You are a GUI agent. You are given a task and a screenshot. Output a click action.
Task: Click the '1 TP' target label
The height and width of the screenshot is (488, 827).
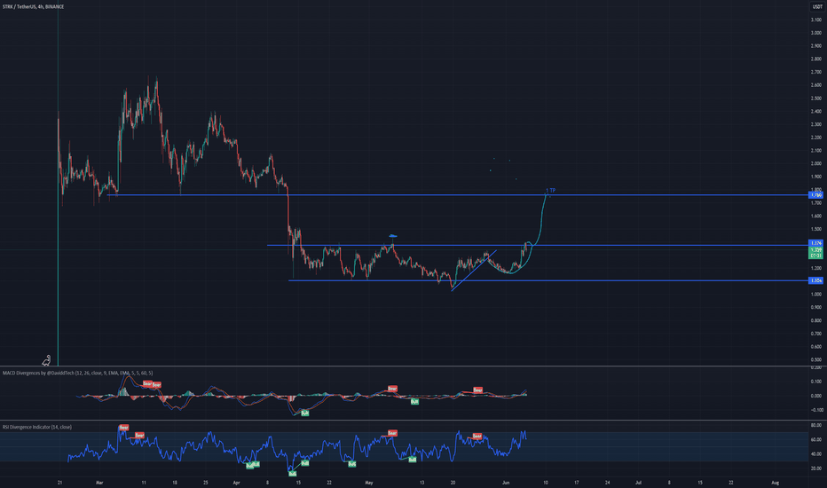[551, 191]
